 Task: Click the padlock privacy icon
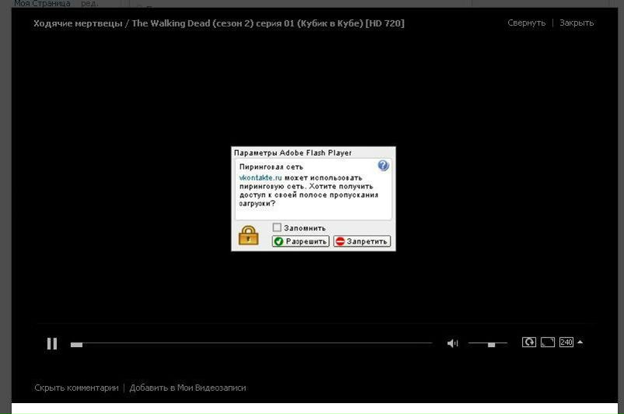[x=248, y=235]
